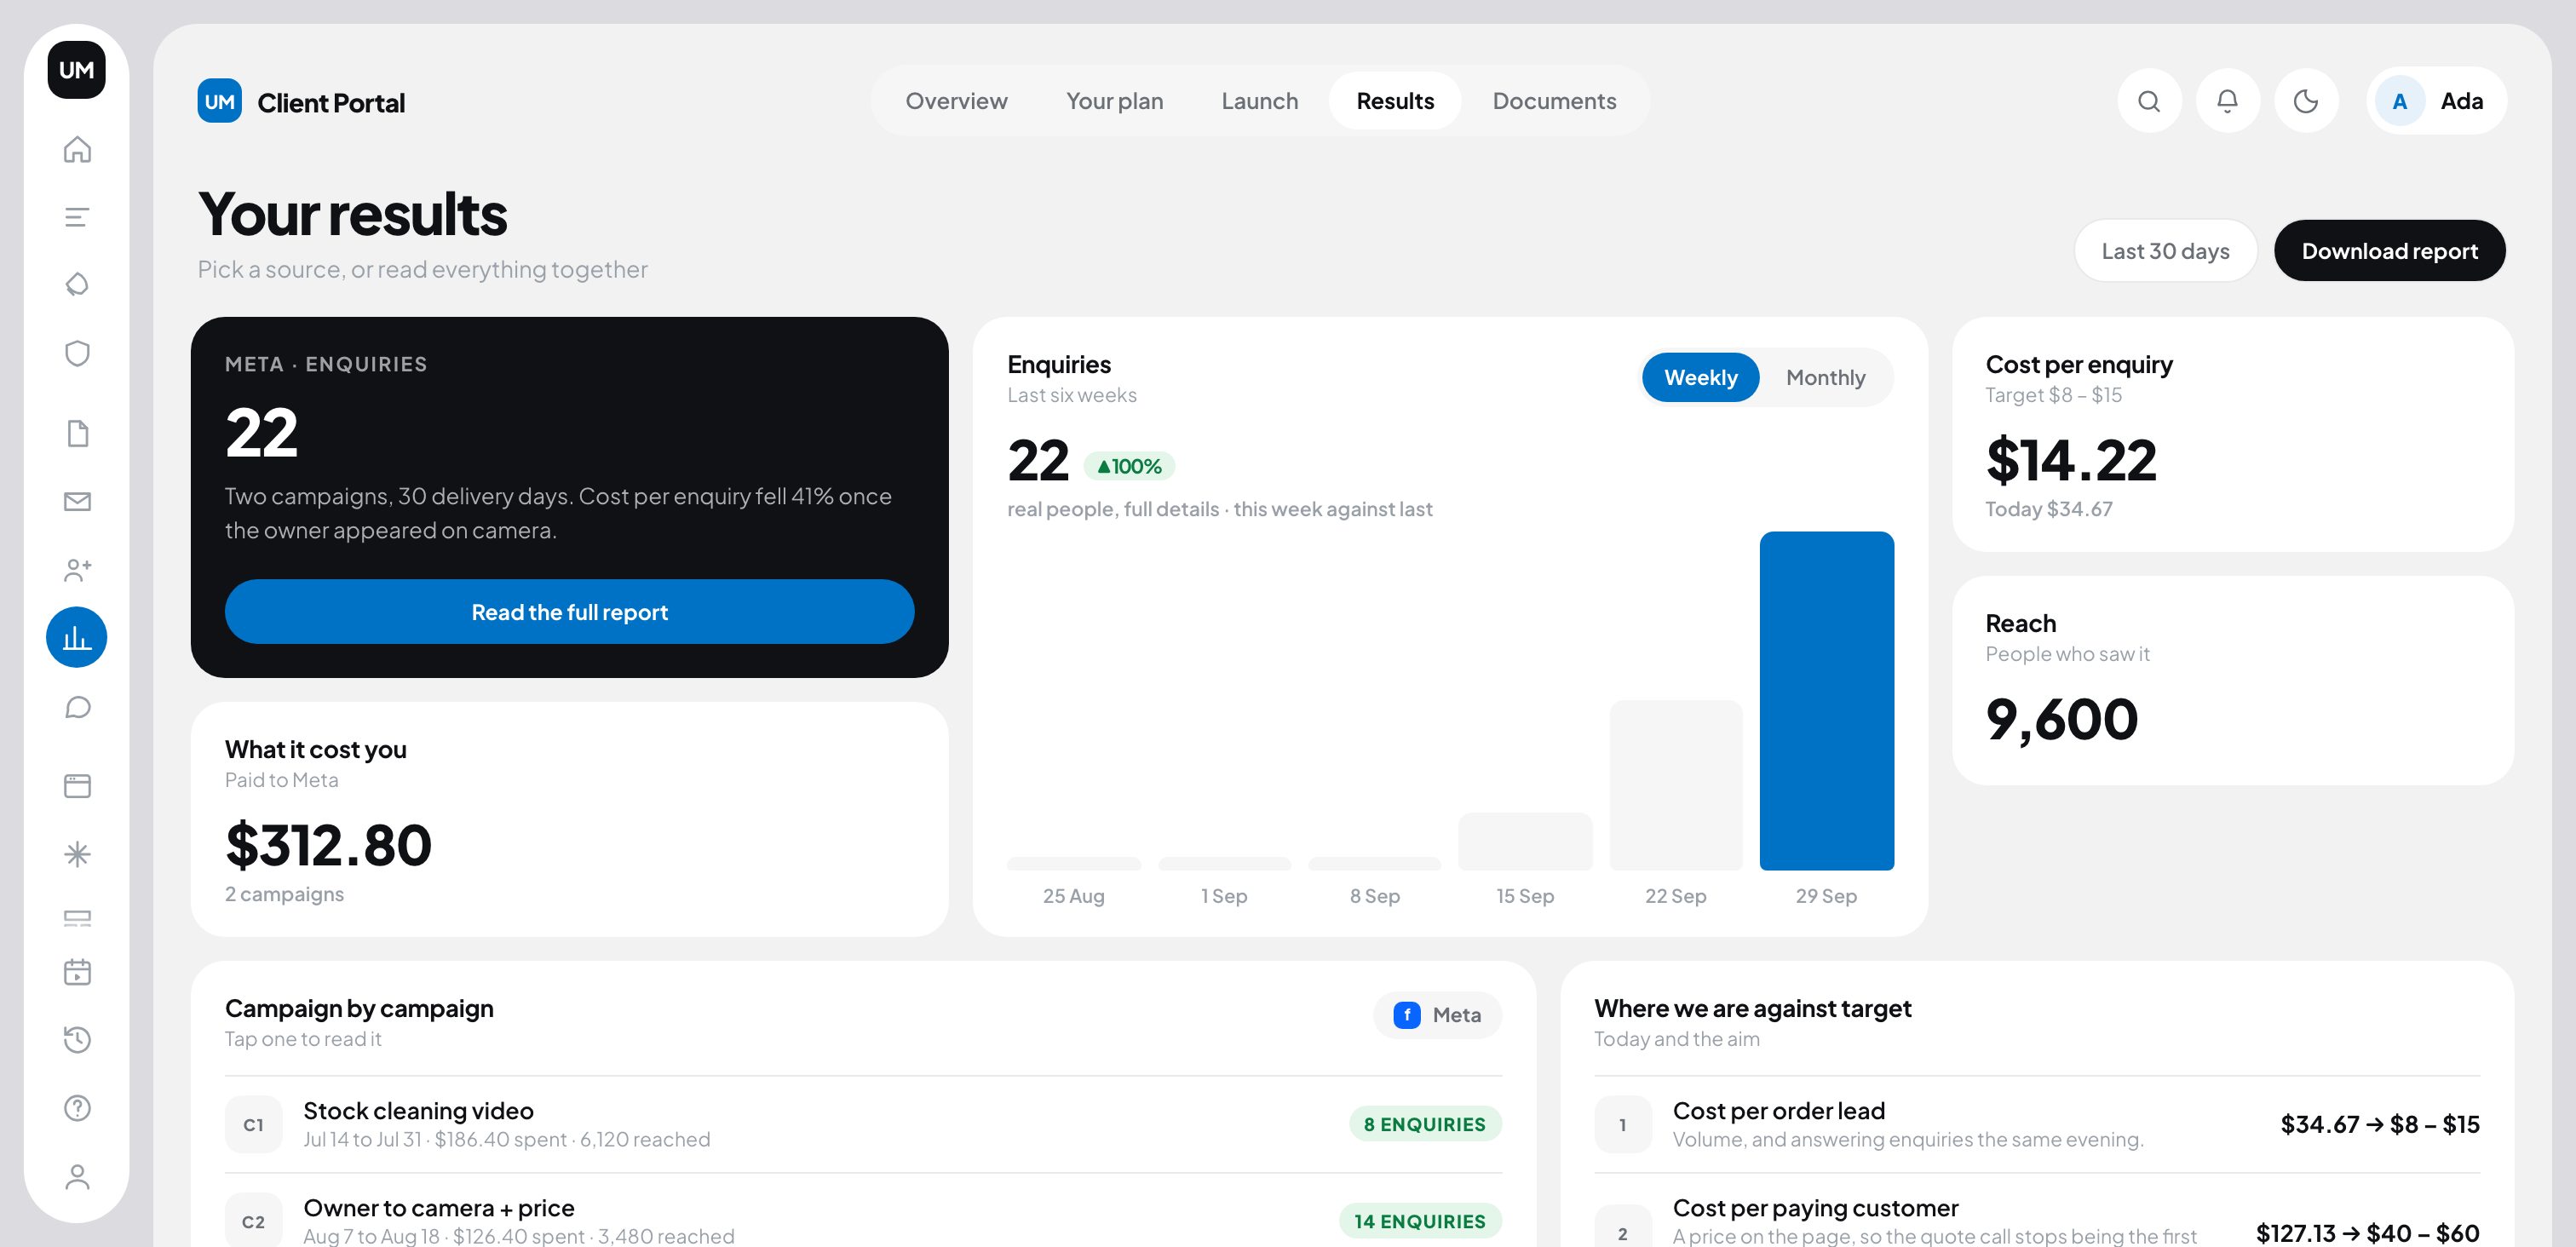The width and height of the screenshot is (2576, 1247).
Task: Open the shield icon in sidebar
Action: click(77, 353)
